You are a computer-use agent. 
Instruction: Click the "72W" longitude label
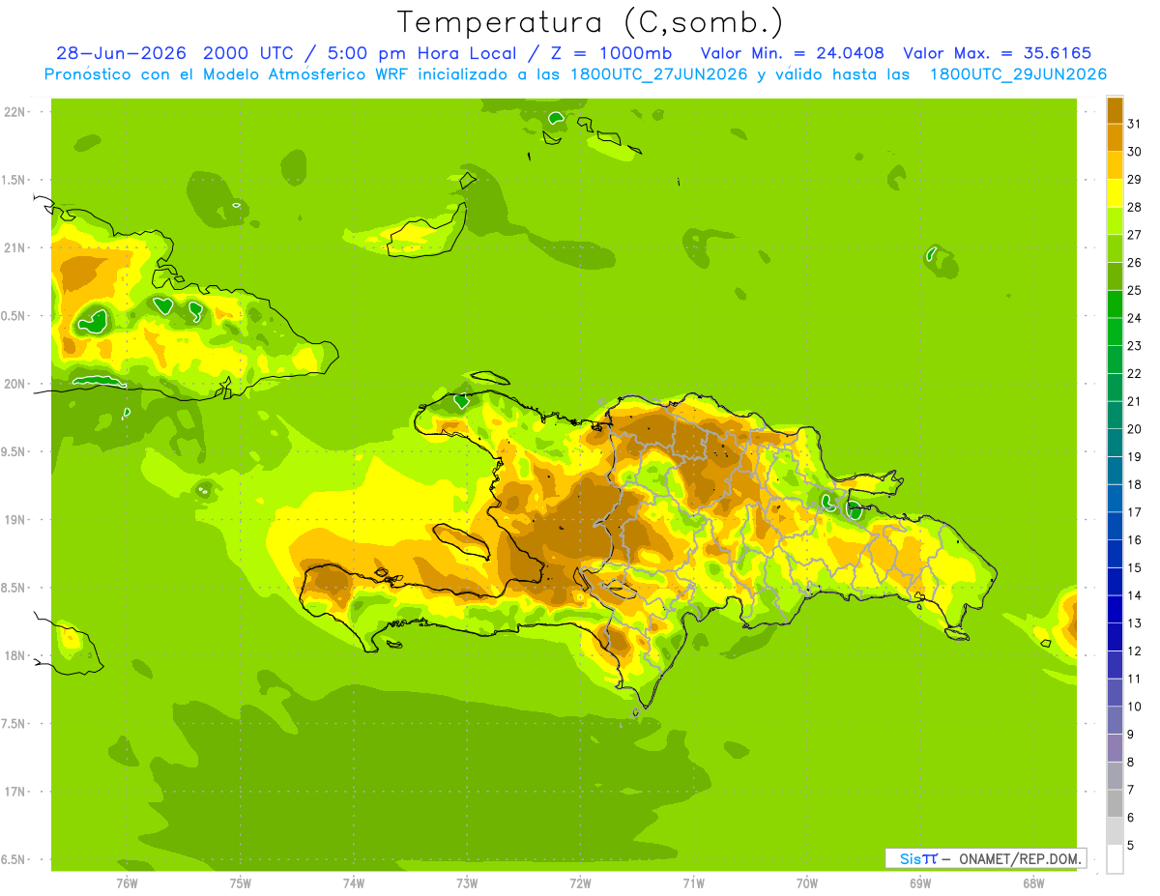pos(580,883)
